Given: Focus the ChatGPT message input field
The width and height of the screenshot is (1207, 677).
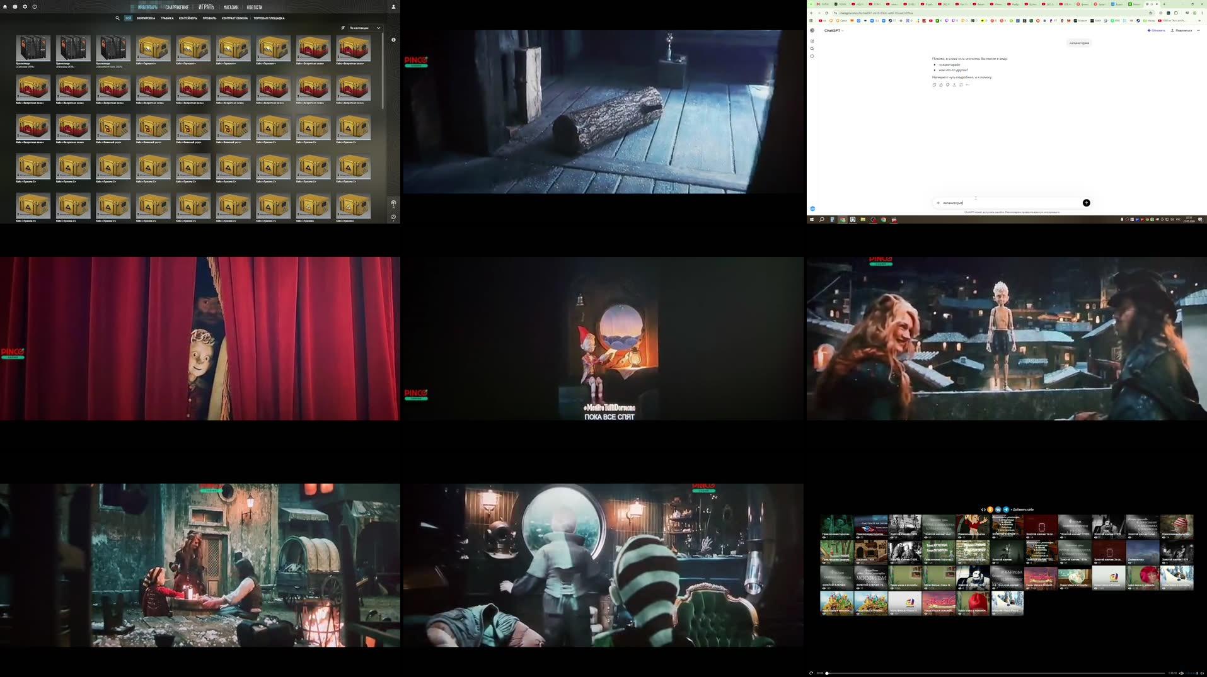Looking at the screenshot, I should pyautogui.click(x=1012, y=203).
